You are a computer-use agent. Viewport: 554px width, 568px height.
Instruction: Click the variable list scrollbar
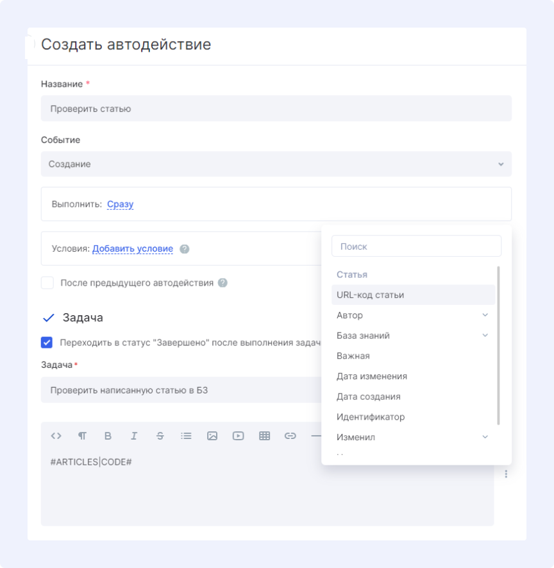click(x=498, y=345)
